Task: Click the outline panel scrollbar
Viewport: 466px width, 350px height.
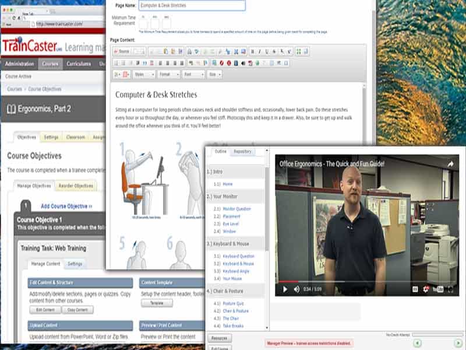Action: click(267, 208)
